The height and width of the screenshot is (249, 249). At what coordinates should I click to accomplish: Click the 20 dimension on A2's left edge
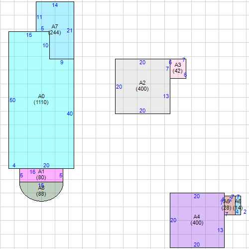[x=119, y=87]
